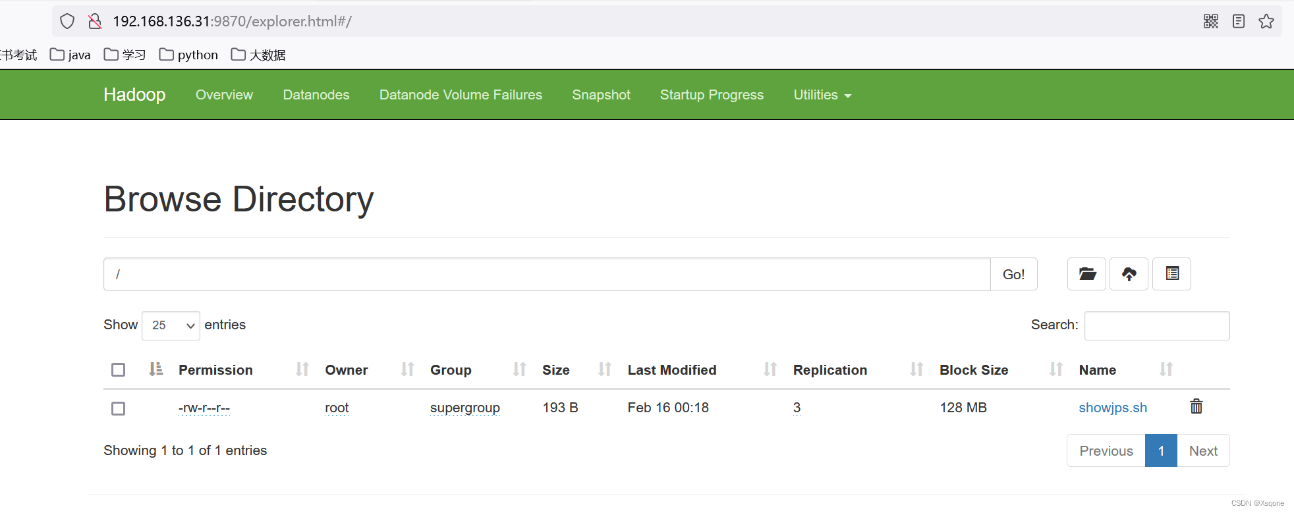Click the upload files cloud icon
Screen dimensions: 1294x513
point(1129,274)
